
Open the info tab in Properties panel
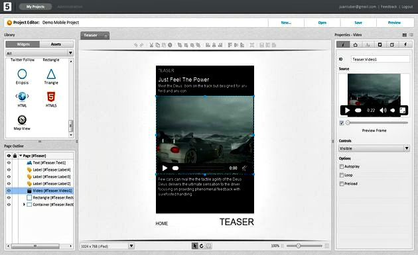pos(343,45)
